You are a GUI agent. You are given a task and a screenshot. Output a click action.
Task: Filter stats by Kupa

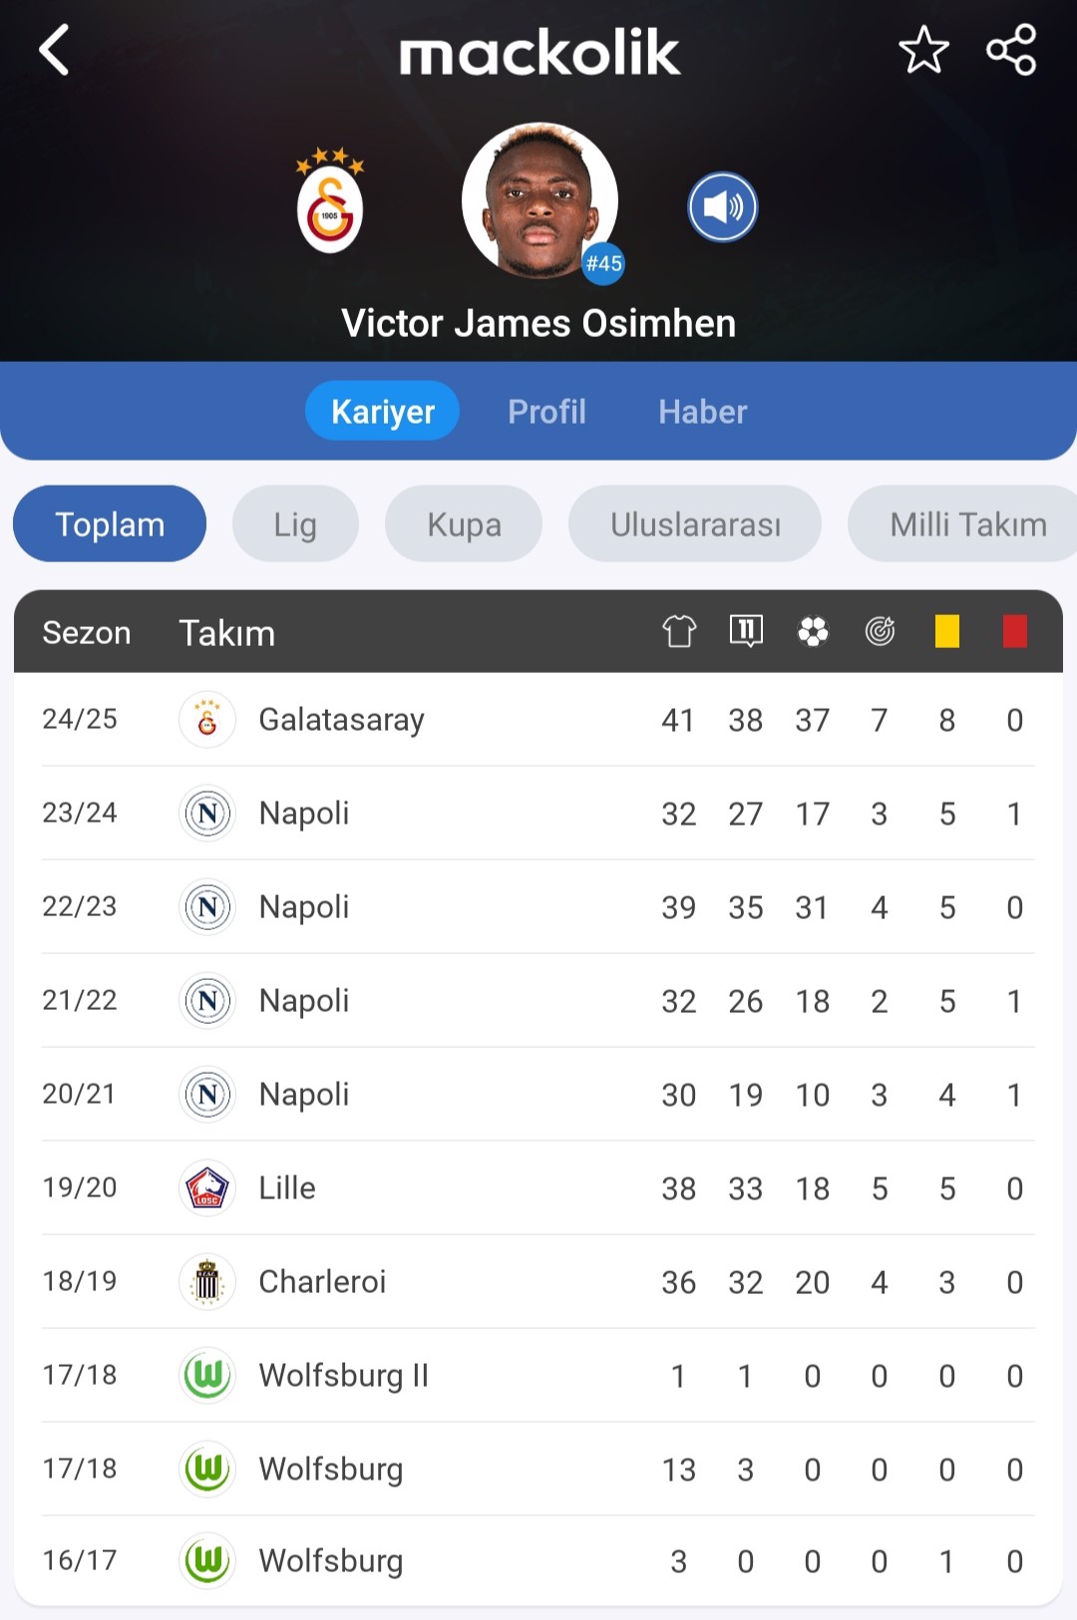pos(464,523)
